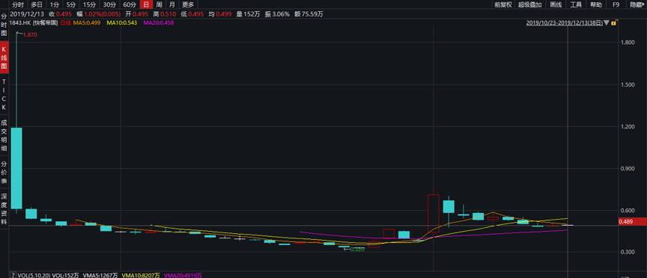The width and height of the screenshot is (647, 278).
Task: Click the MA10:0.543 indicator label
Action: (122, 23)
